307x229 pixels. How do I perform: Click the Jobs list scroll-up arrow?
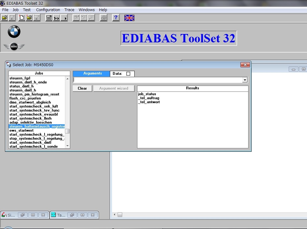(67, 78)
